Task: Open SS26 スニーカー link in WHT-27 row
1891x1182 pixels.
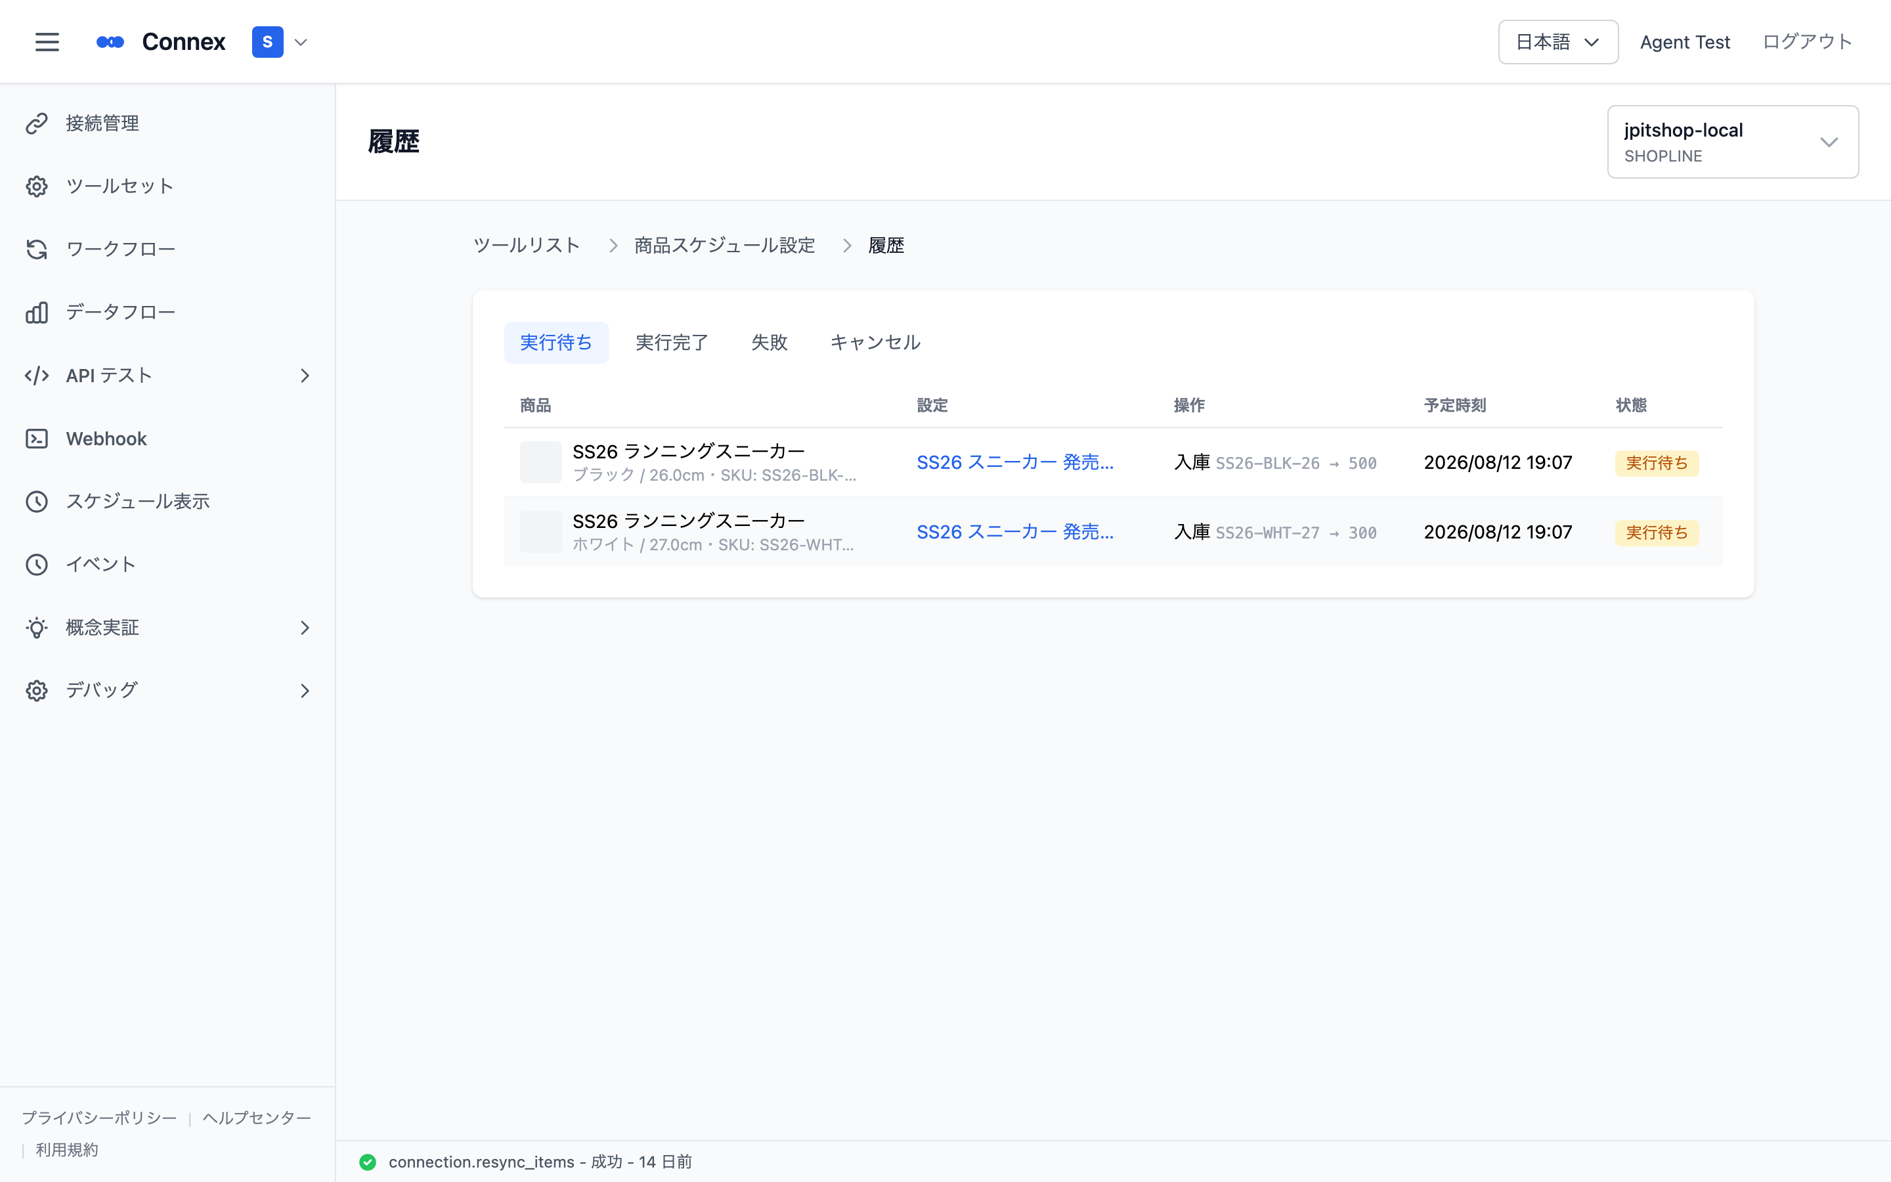Action: point(1015,532)
